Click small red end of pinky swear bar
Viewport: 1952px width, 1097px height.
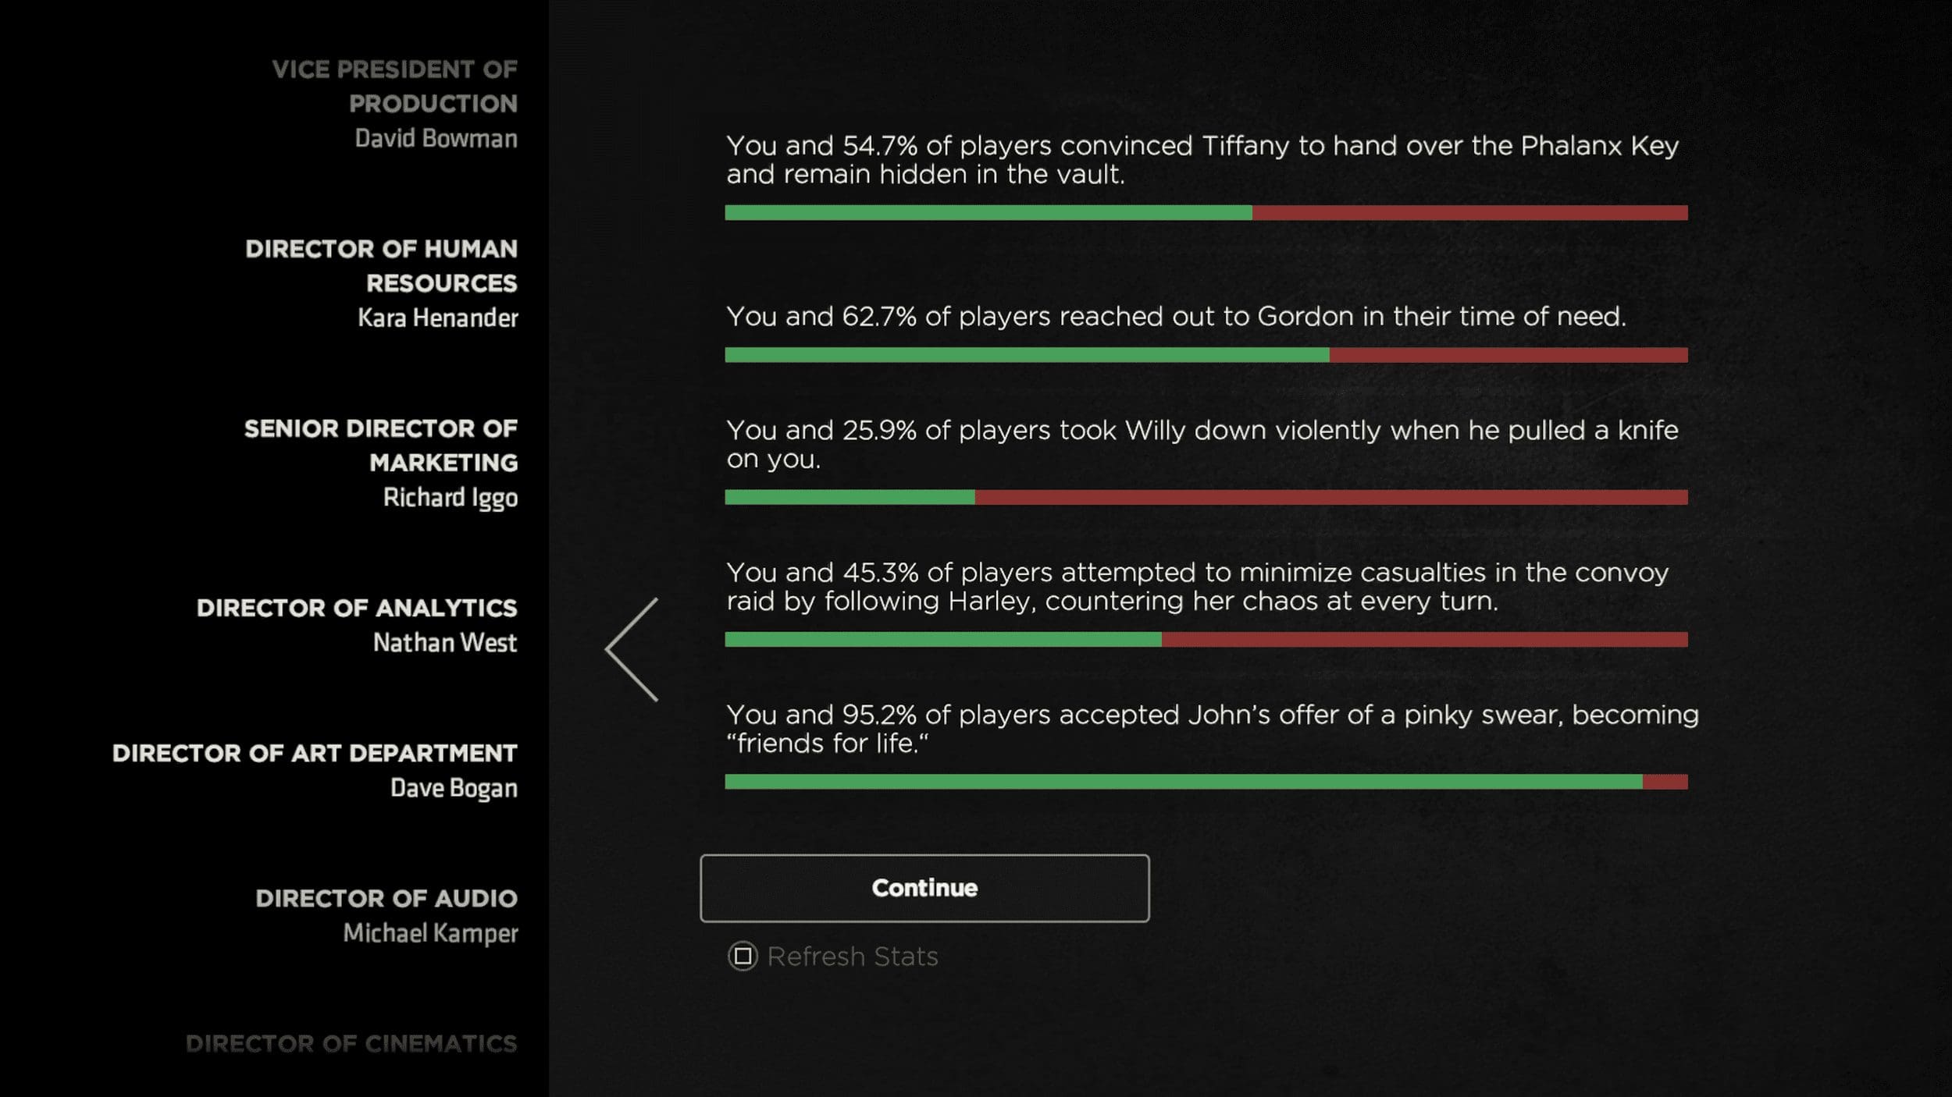1665,782
